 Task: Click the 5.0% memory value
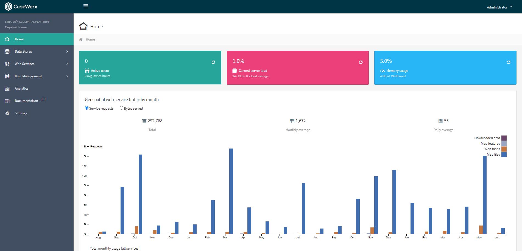tap(386, 61)
